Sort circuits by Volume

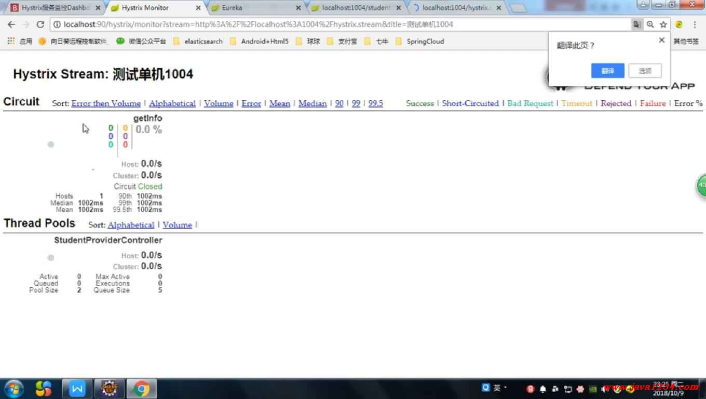point(219,103)
